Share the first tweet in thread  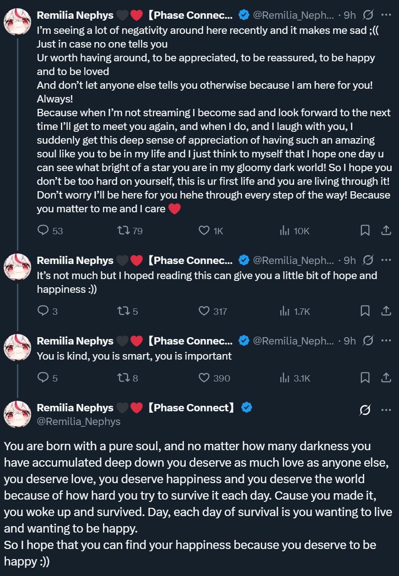386,231
